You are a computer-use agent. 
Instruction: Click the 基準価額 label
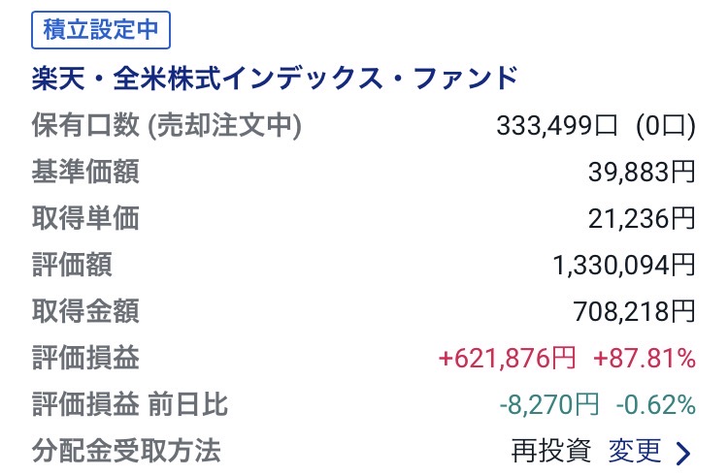pyautogui.click(x=85, y=172)
